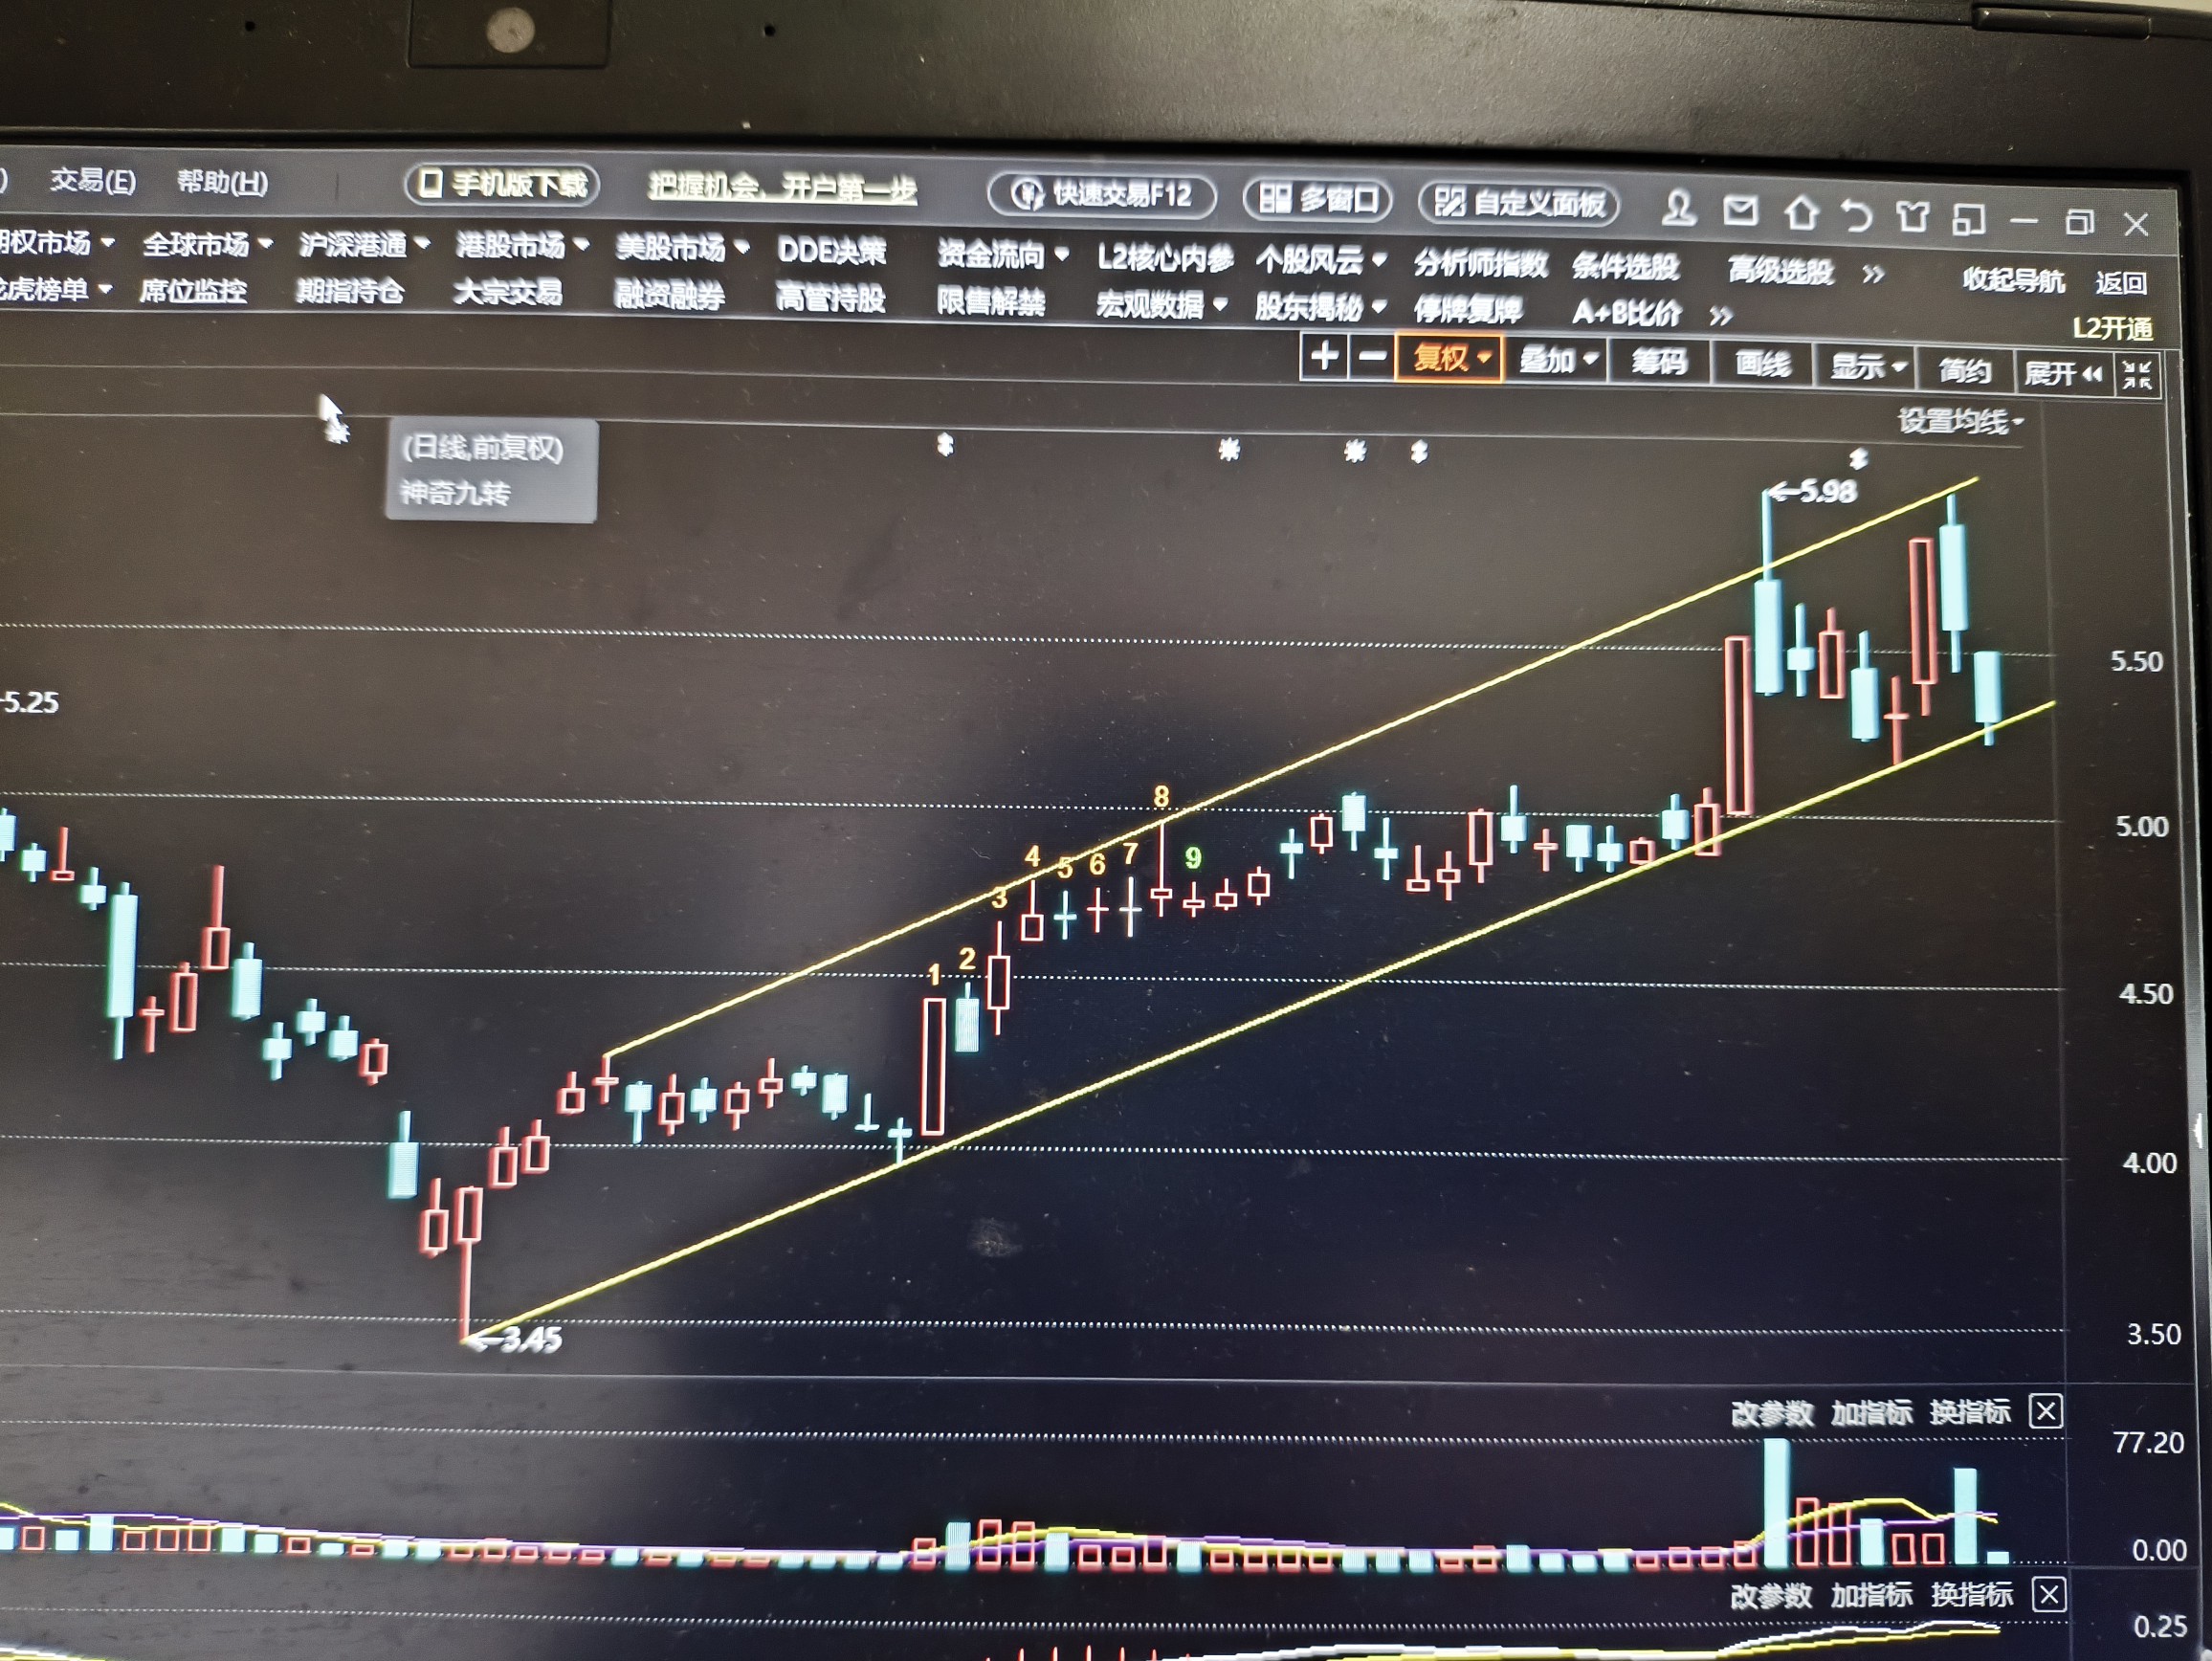
Task: Toggle the 筹码 chip distribution panel
Action: point(1658,361)
